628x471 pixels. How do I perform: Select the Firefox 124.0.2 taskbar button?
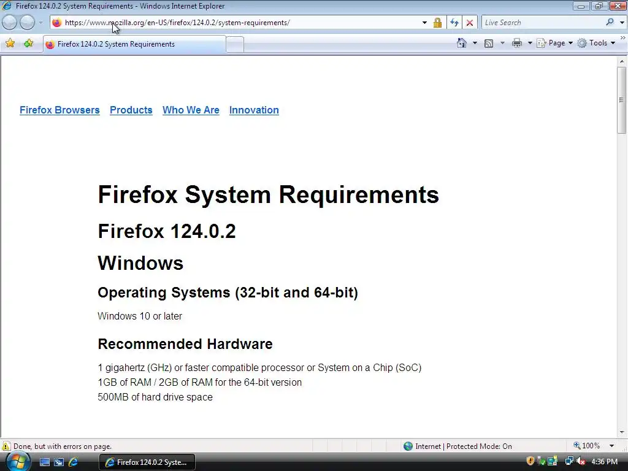[x=147, y=462]
